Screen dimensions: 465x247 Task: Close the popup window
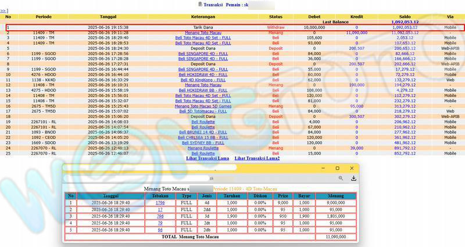352,168
